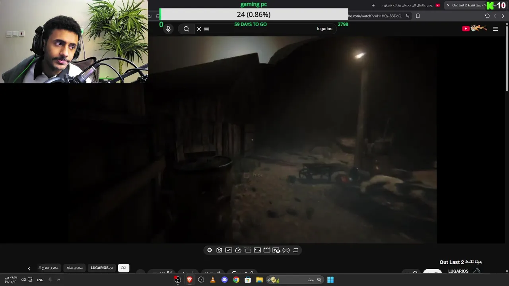Open OBS Studio taskbar icon without red dot
The width and height of the screenshot is (509, 286).
click(201, 280)
